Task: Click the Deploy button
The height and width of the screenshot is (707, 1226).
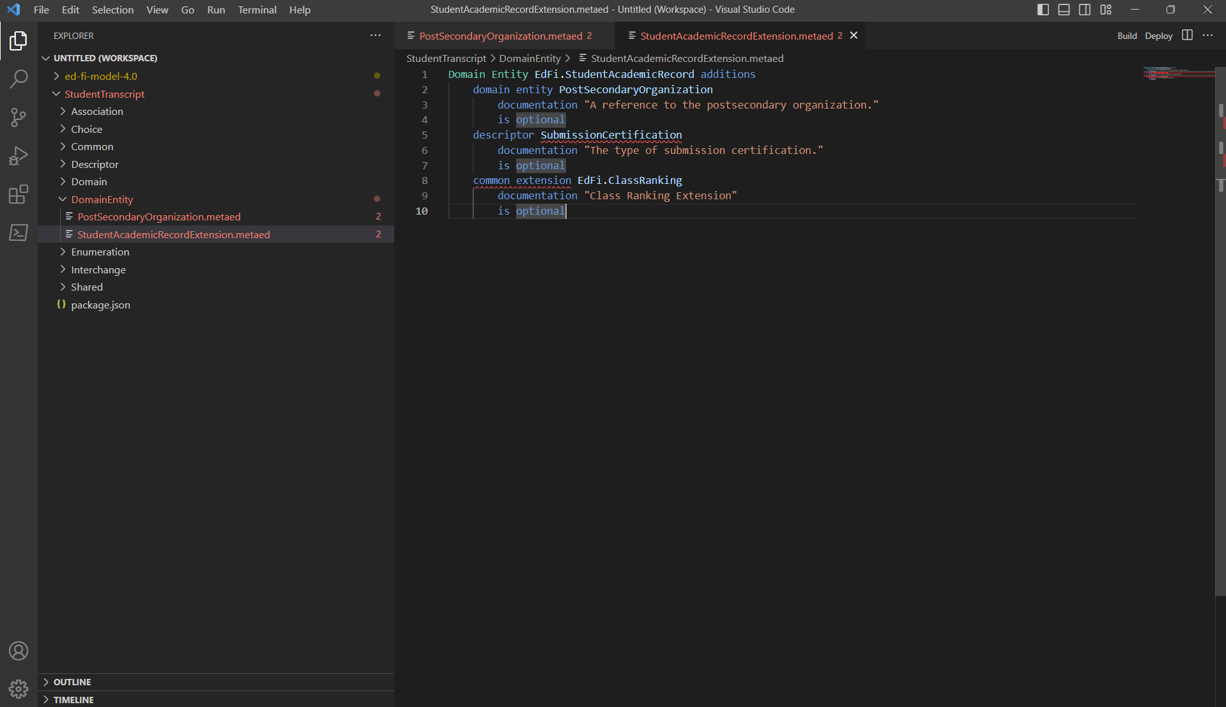Action: pos(1158,36)
